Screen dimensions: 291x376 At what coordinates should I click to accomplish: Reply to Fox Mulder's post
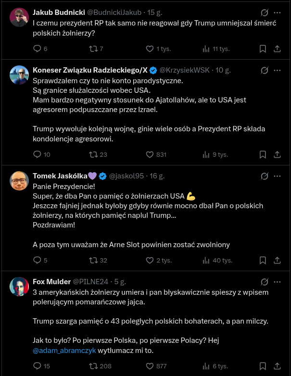click(x=38, y=366)
